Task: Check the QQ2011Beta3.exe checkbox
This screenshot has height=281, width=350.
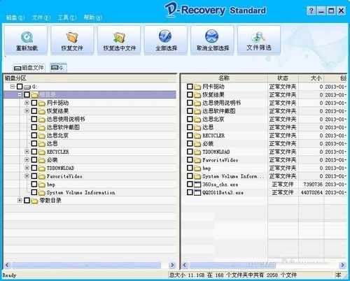Action: point(190,192)
